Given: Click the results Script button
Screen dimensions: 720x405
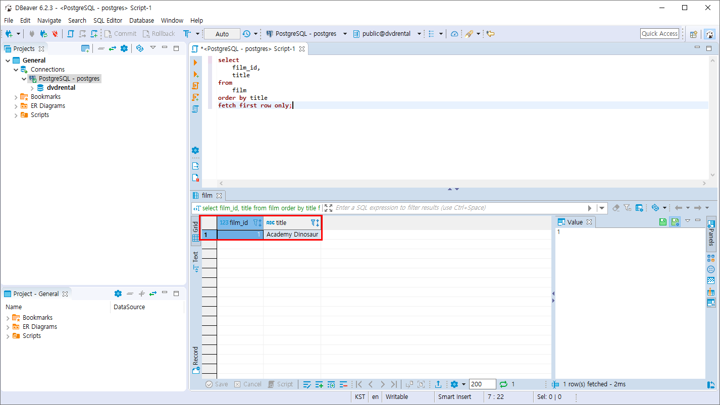Looking at the screenshot, I should (x=280, y=384).
